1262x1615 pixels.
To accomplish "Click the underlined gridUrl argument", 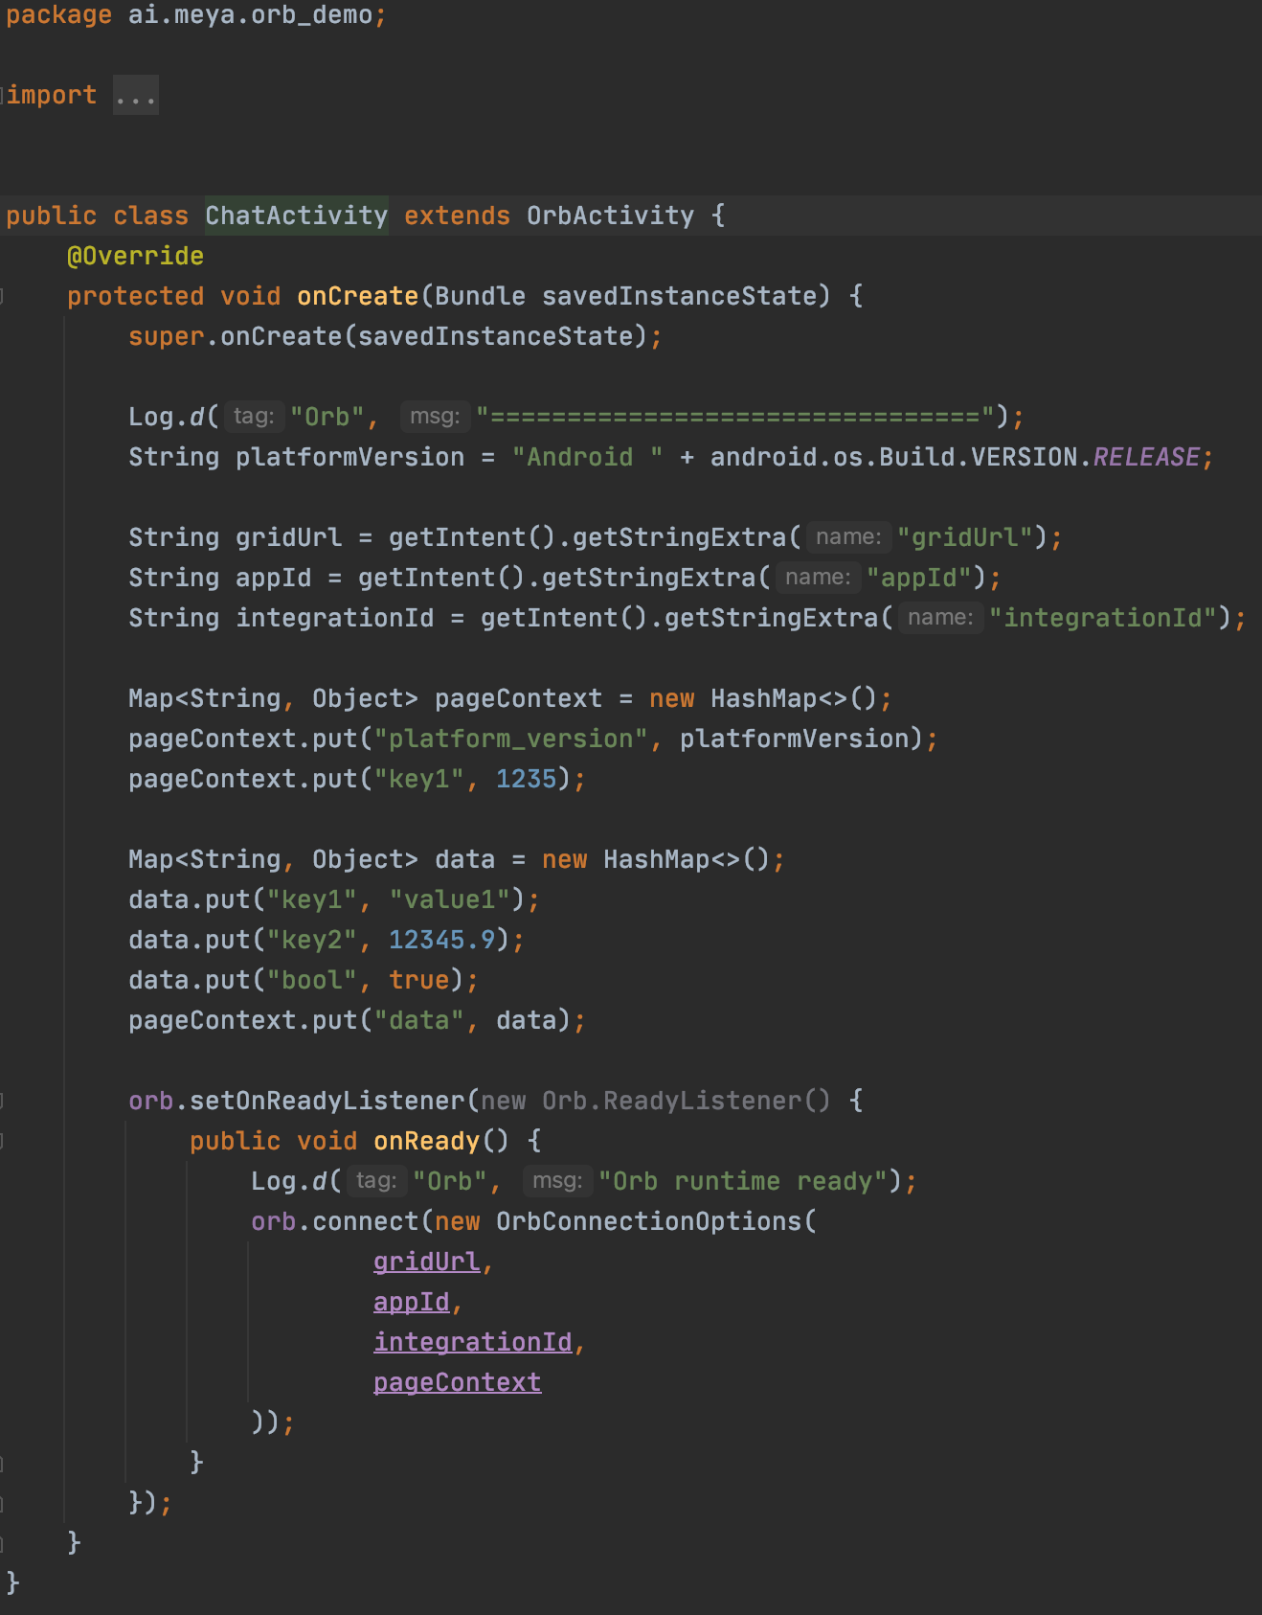I will [x=426, y=1262].
